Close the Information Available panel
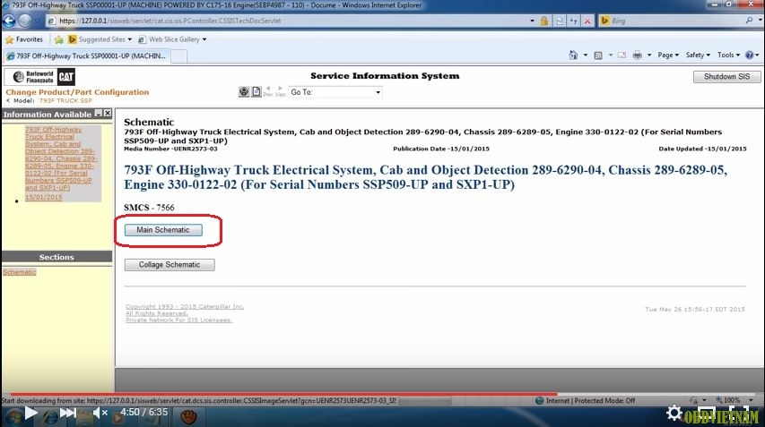This screenshot has width=765, height=427. [108, 114]
